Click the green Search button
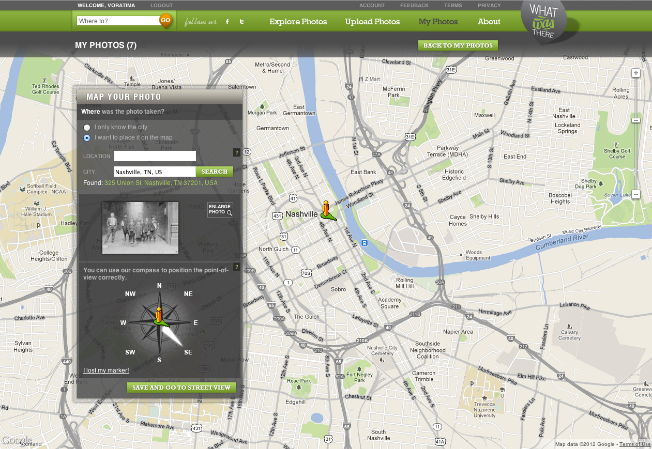Viewport: 652px width, 449px height. (x=215, y=172)
